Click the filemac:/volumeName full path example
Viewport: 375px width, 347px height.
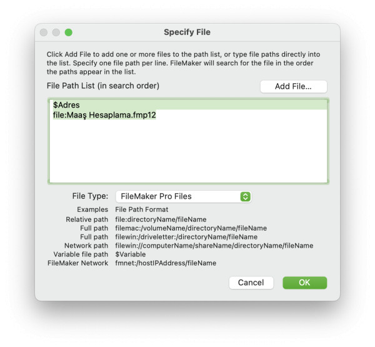coord(191,228)
